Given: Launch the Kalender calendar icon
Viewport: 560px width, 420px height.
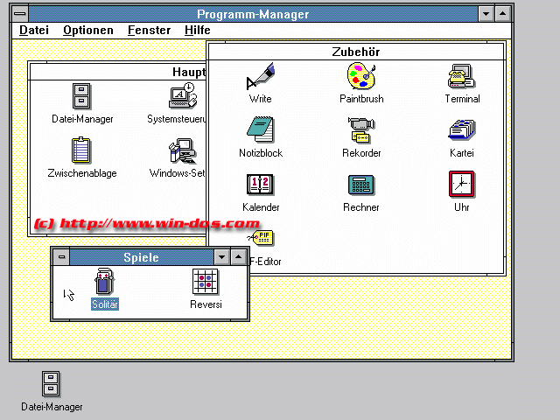Looking at the screenshot, I should tap(261, 185).
